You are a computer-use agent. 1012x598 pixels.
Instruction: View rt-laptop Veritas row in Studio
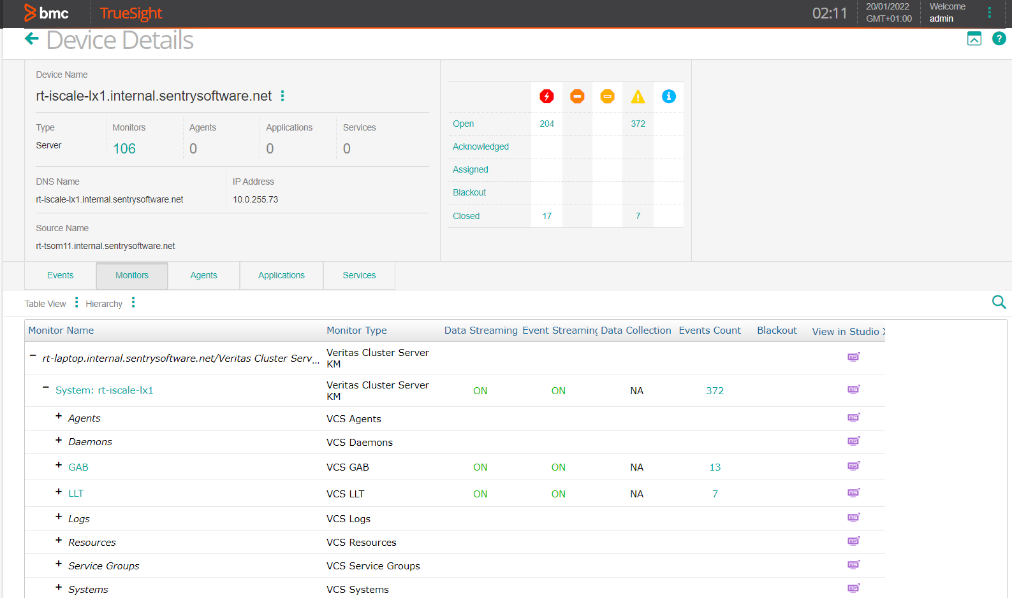tap(853, 357)
